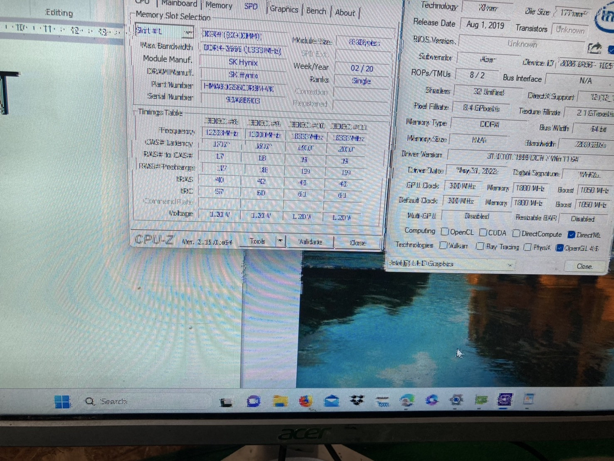Open the purple chat camera icon on taskbar
This screenshot has height=461, width=614.
pyautogui.click(x=254, y=402)
